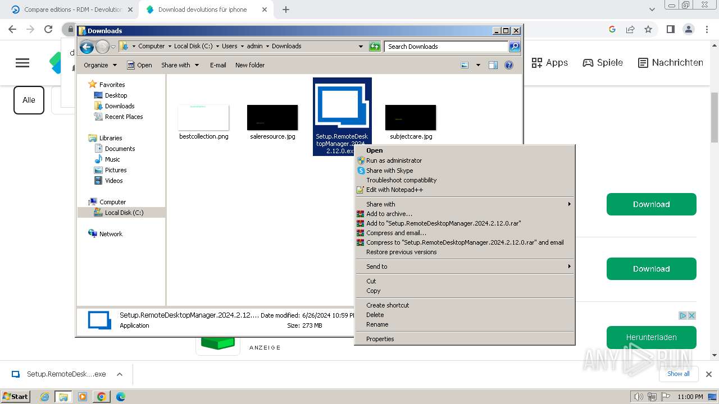
Task: Expand views options dropdown arrow
Action: coord(478,65)
